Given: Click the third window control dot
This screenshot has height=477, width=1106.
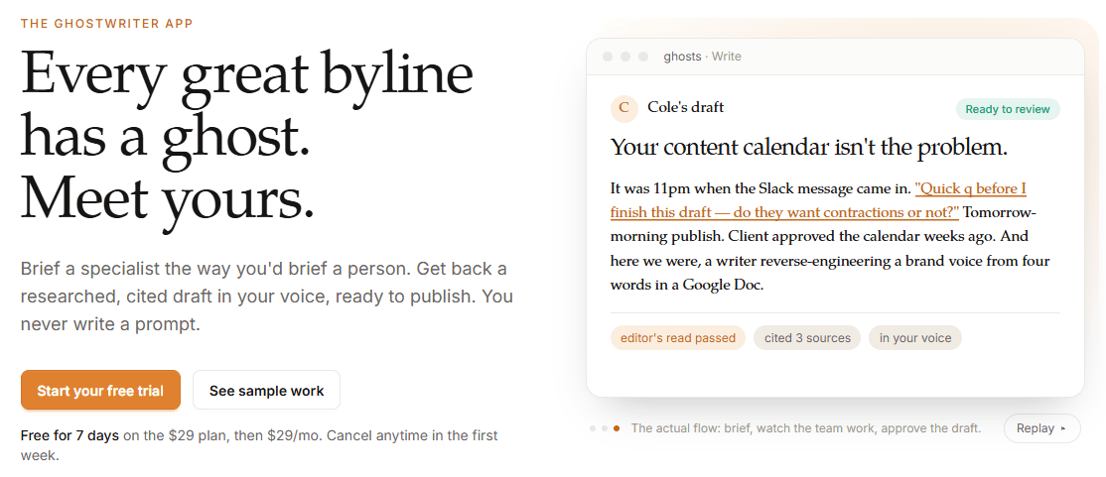Looking at the screenshot, I should tap(642, 57).
